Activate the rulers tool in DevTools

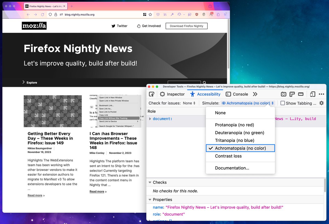pyautogui.click(x=292, y=94)
